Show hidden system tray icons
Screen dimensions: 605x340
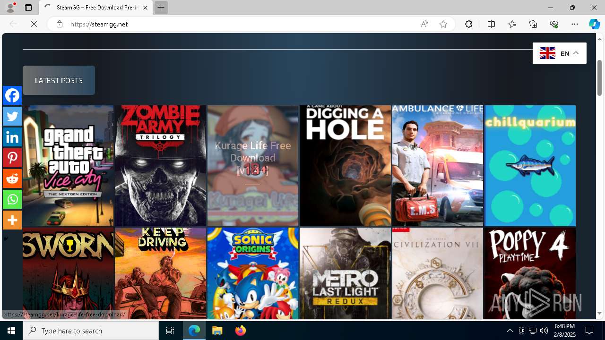pyautogui.click(x=510, y=331)
